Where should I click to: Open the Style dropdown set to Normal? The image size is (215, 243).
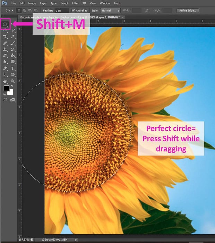(x=110, y=10)
